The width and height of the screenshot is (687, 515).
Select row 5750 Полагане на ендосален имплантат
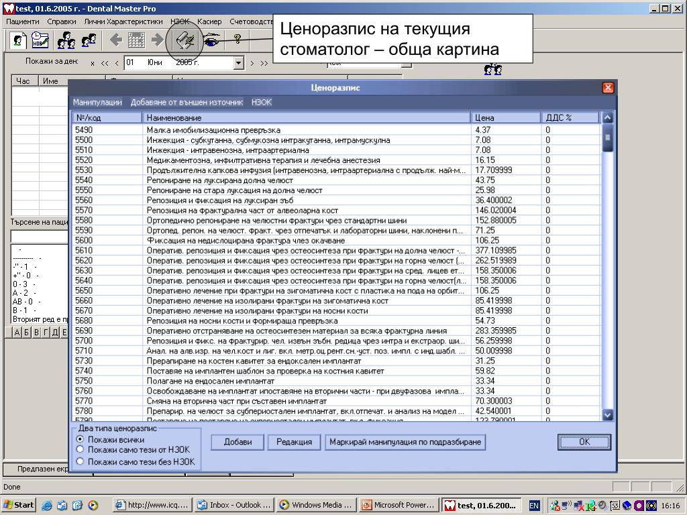pos(337,381)
